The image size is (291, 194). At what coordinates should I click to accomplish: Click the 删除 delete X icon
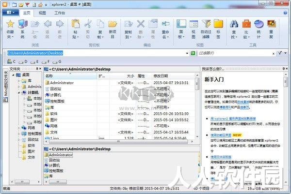141,24
